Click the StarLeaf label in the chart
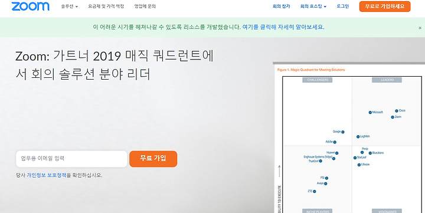Screen dimensions: 425x213 coord(362,158)
